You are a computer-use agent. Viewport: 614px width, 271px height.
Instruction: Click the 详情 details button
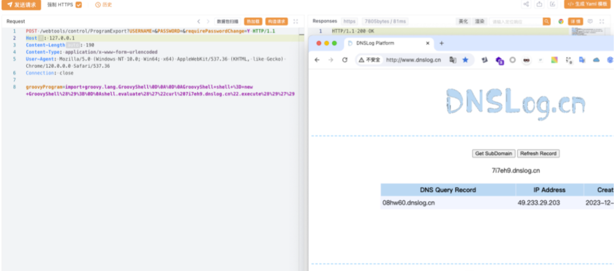[575, 22]
